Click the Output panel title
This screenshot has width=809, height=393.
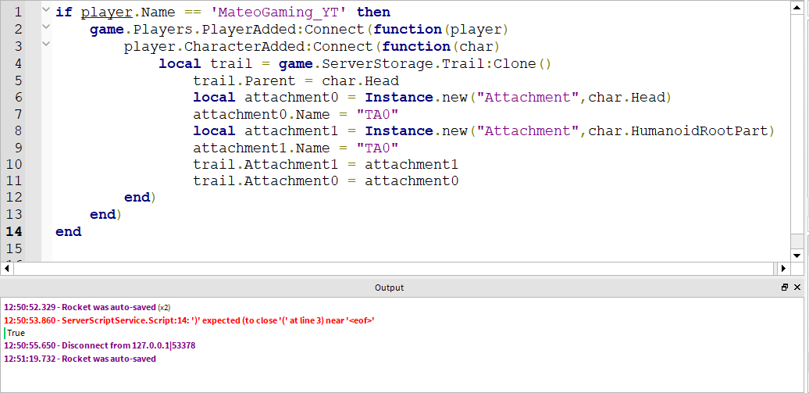[390, 288]
